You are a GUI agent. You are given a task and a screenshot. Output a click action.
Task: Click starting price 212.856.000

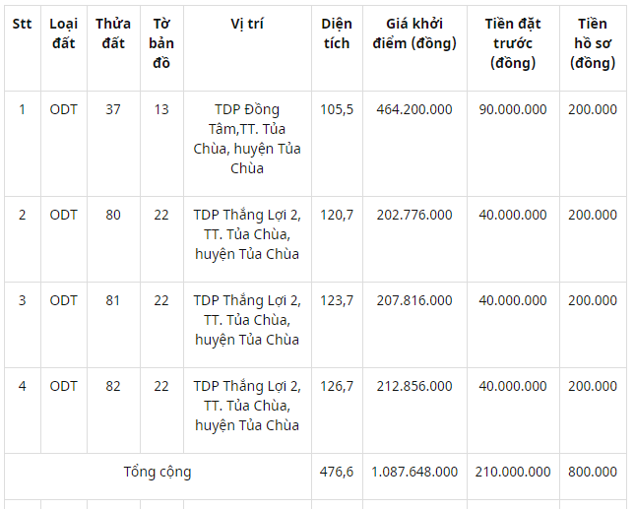(x=414, y=386)
